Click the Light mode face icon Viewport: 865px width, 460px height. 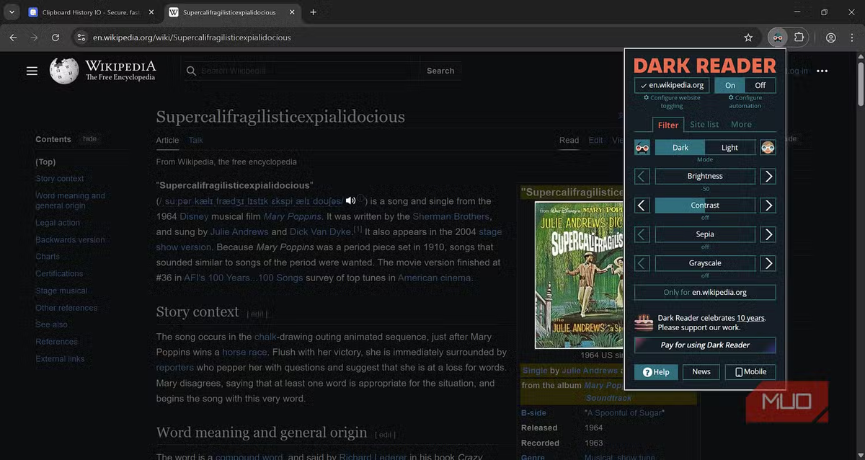click(x=768, y=148)
